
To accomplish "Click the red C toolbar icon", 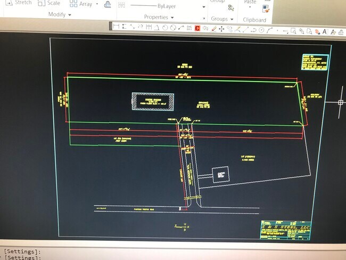I will click(197, 28).
